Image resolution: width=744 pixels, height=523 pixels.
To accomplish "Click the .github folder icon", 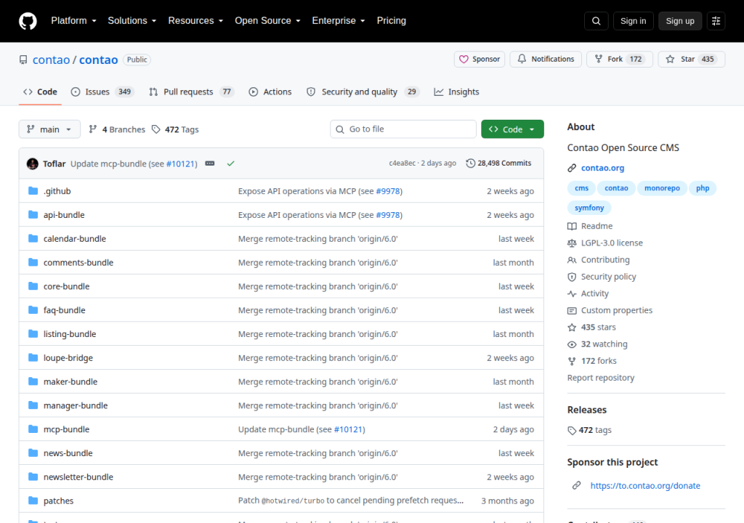I will coord(33,191).
